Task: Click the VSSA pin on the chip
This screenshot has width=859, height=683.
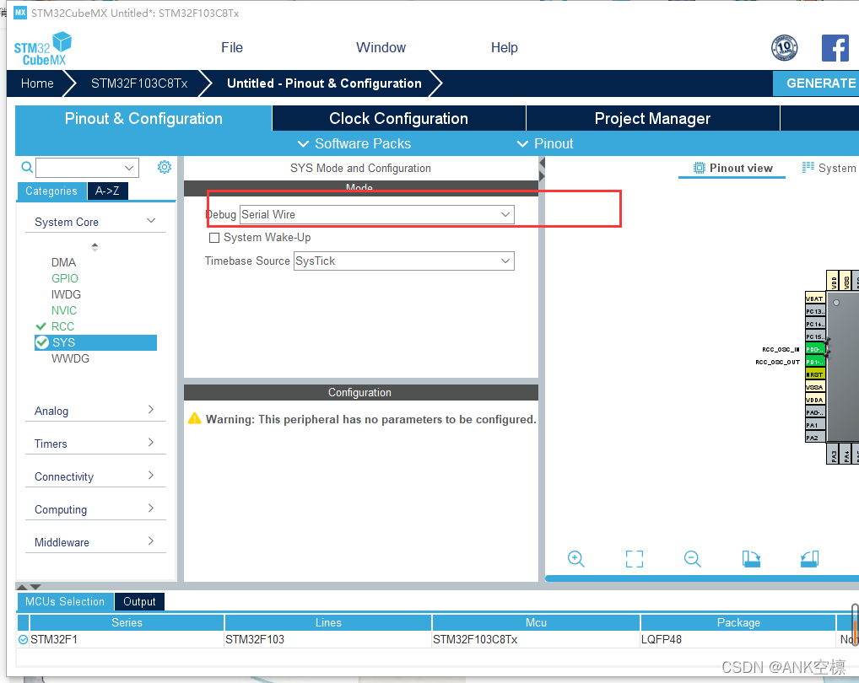Action: pos(814,387)
